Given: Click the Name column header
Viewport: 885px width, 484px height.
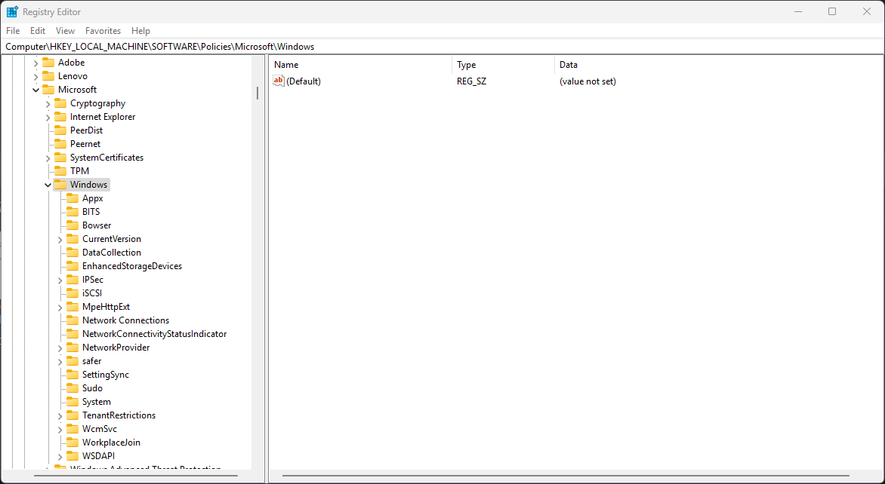Looking at the screenshot, I should (361, 65).
